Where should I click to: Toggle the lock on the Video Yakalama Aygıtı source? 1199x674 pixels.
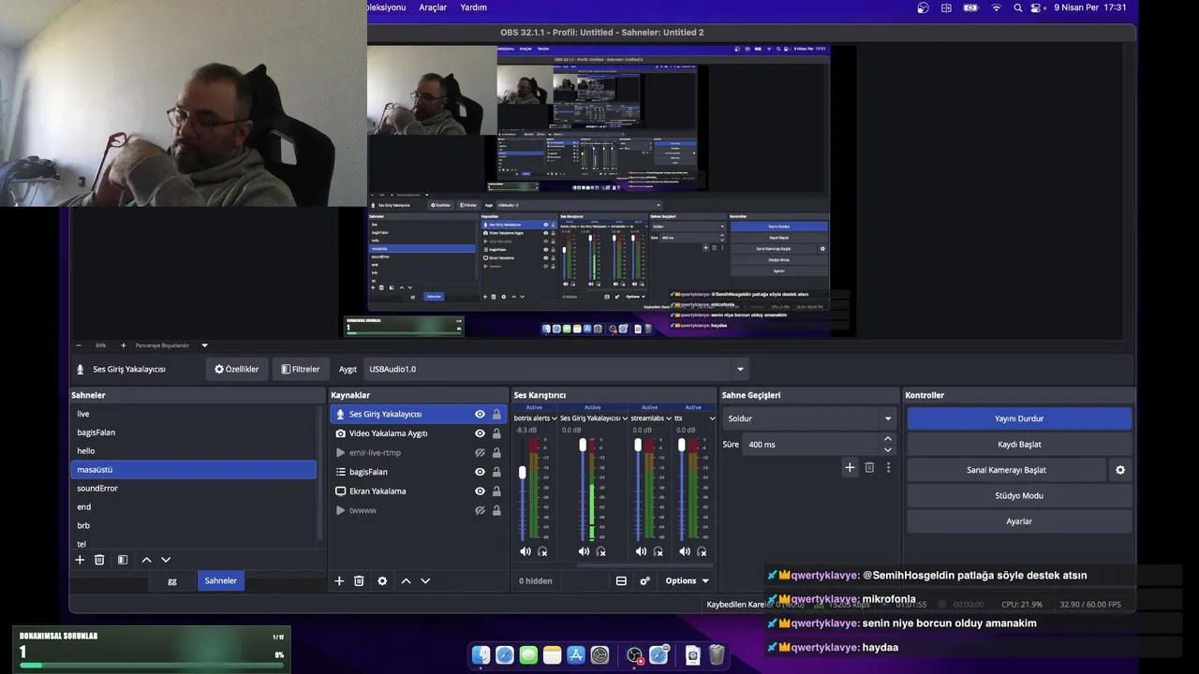[496, 433]
